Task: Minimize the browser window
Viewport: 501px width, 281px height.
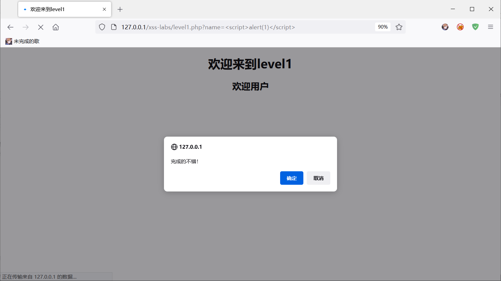Action: point(453,9)
